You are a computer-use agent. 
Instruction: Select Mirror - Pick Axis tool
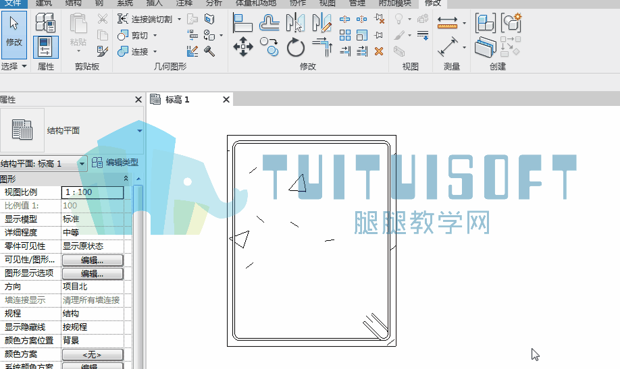295,22
